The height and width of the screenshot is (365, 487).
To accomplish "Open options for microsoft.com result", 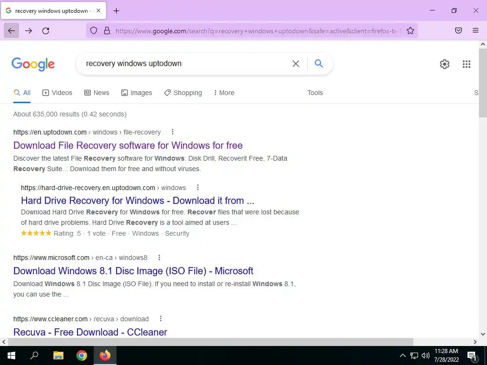I will (x=159, y=258).
